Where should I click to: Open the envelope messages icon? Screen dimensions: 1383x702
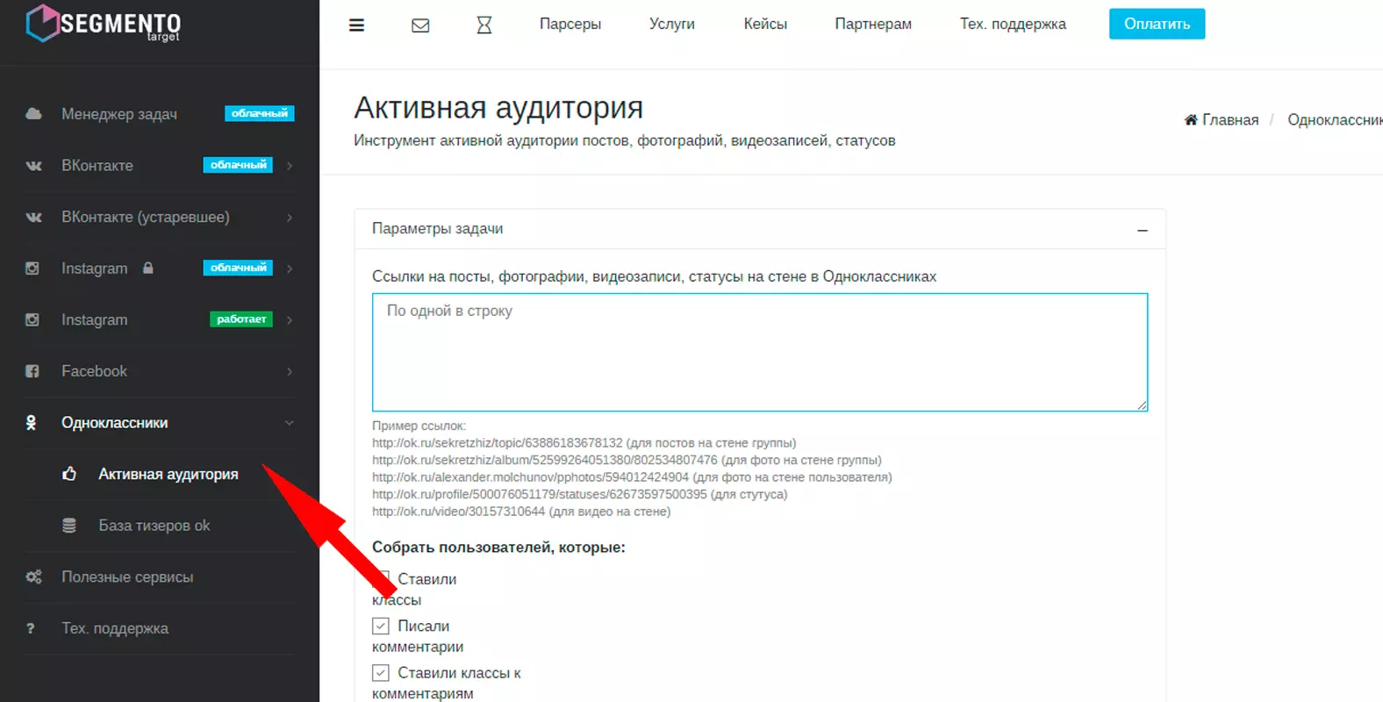tap(420, 25)
